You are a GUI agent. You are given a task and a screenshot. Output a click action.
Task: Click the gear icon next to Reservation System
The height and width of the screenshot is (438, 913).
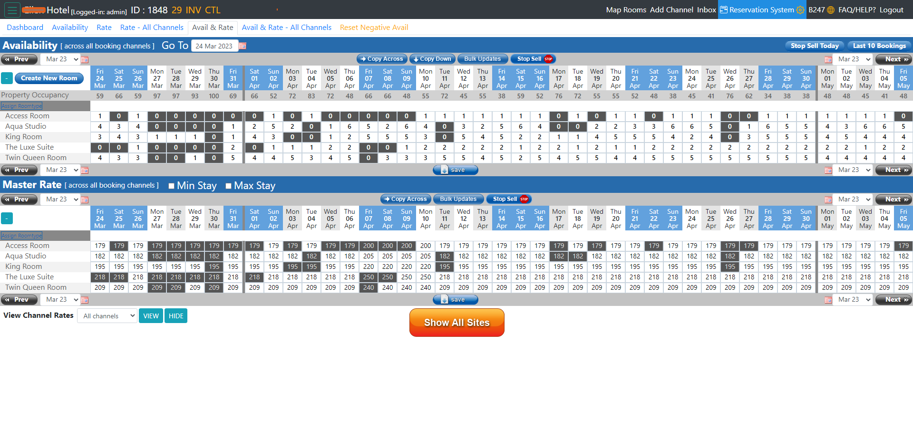[x=800, y=10]
